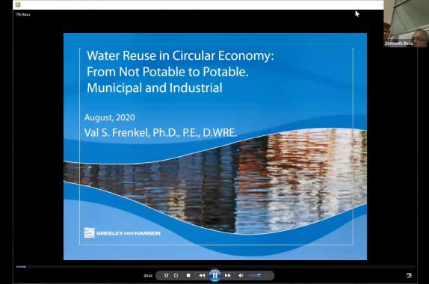
Task: Skip back with the rewind button
Action: [202, 276]
